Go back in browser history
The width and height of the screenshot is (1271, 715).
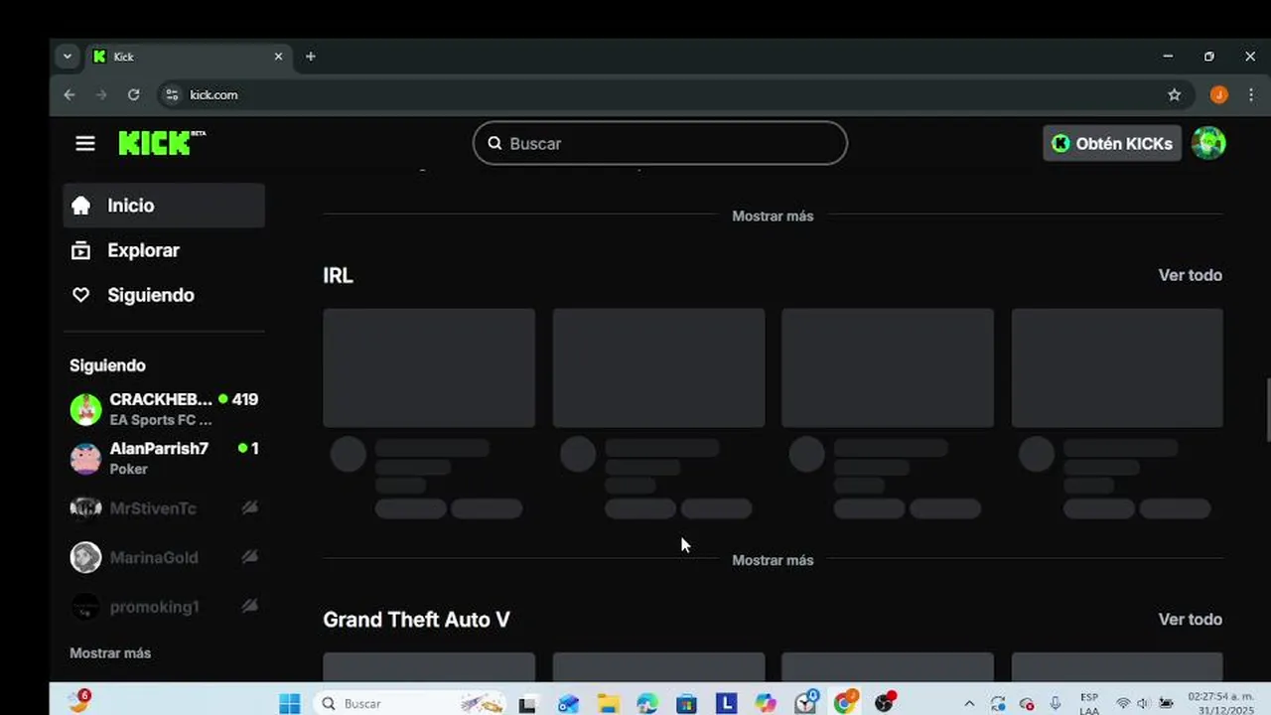[x=69, y=94]
